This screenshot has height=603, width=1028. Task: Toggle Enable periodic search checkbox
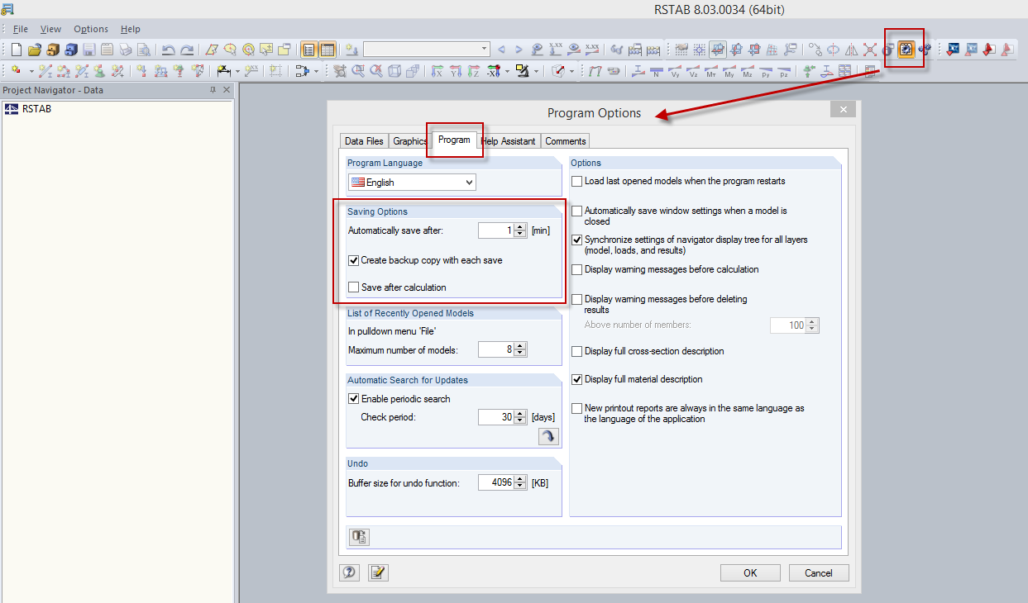click(x=354, y=399)
